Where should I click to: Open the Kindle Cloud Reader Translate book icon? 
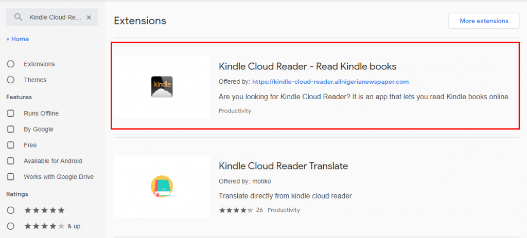pos(162,186)
